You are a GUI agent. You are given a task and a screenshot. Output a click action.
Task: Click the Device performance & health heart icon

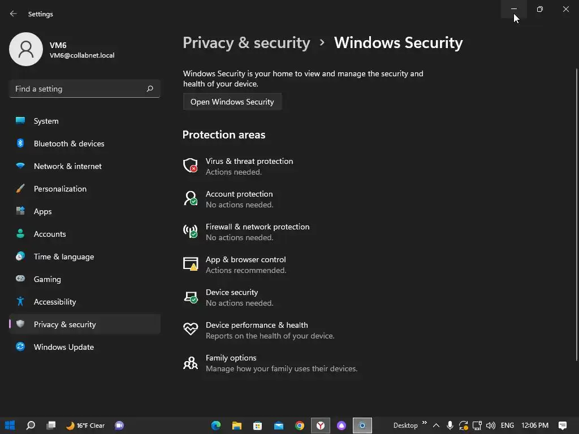(191, 328)
